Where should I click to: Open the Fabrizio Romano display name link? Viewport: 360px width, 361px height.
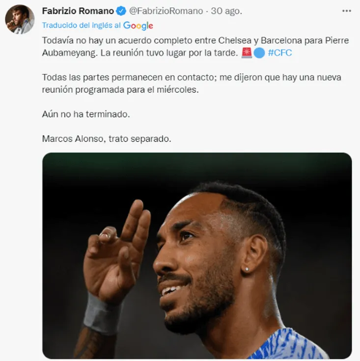78,11
